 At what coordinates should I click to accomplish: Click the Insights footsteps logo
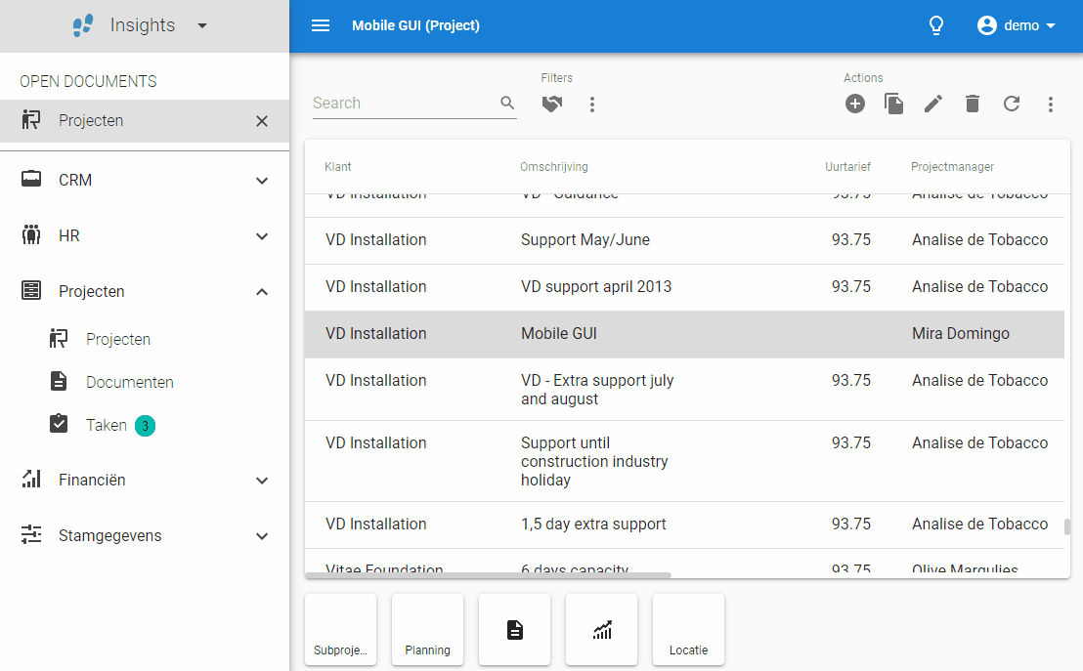(x=83, y=25)
